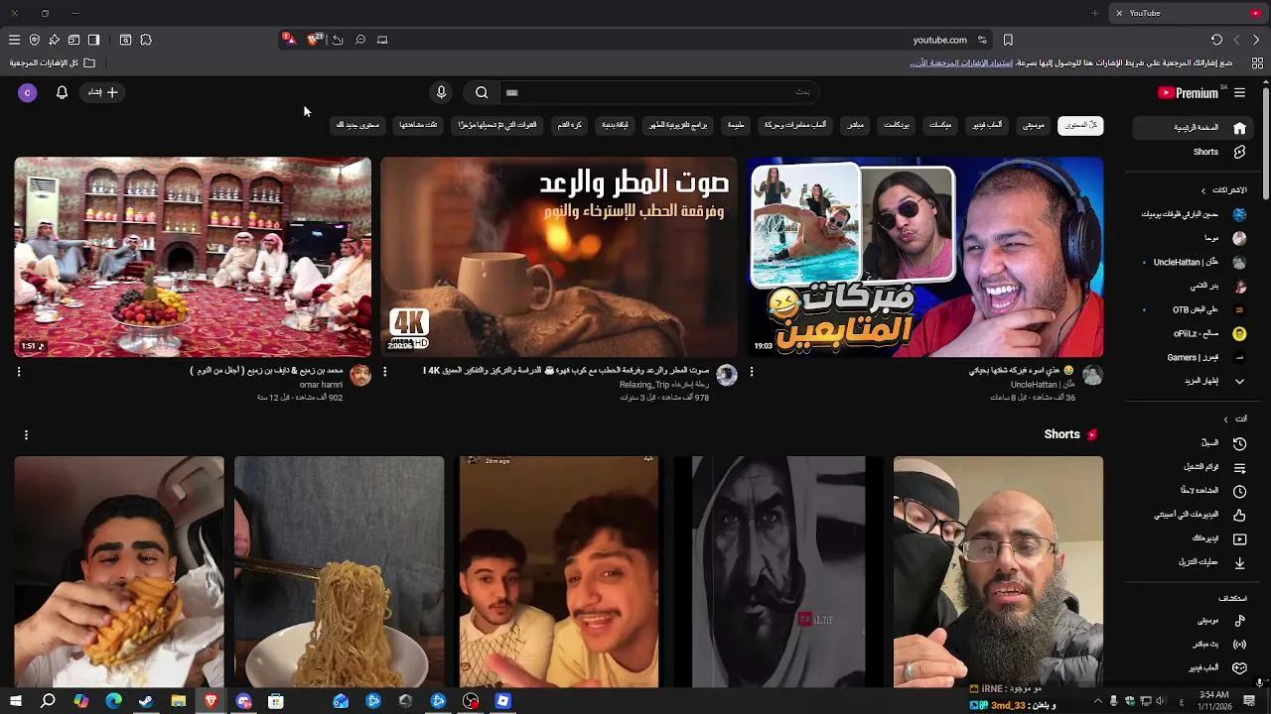
Task: Open the browser main hamburger menu
Action: (14, 40)
